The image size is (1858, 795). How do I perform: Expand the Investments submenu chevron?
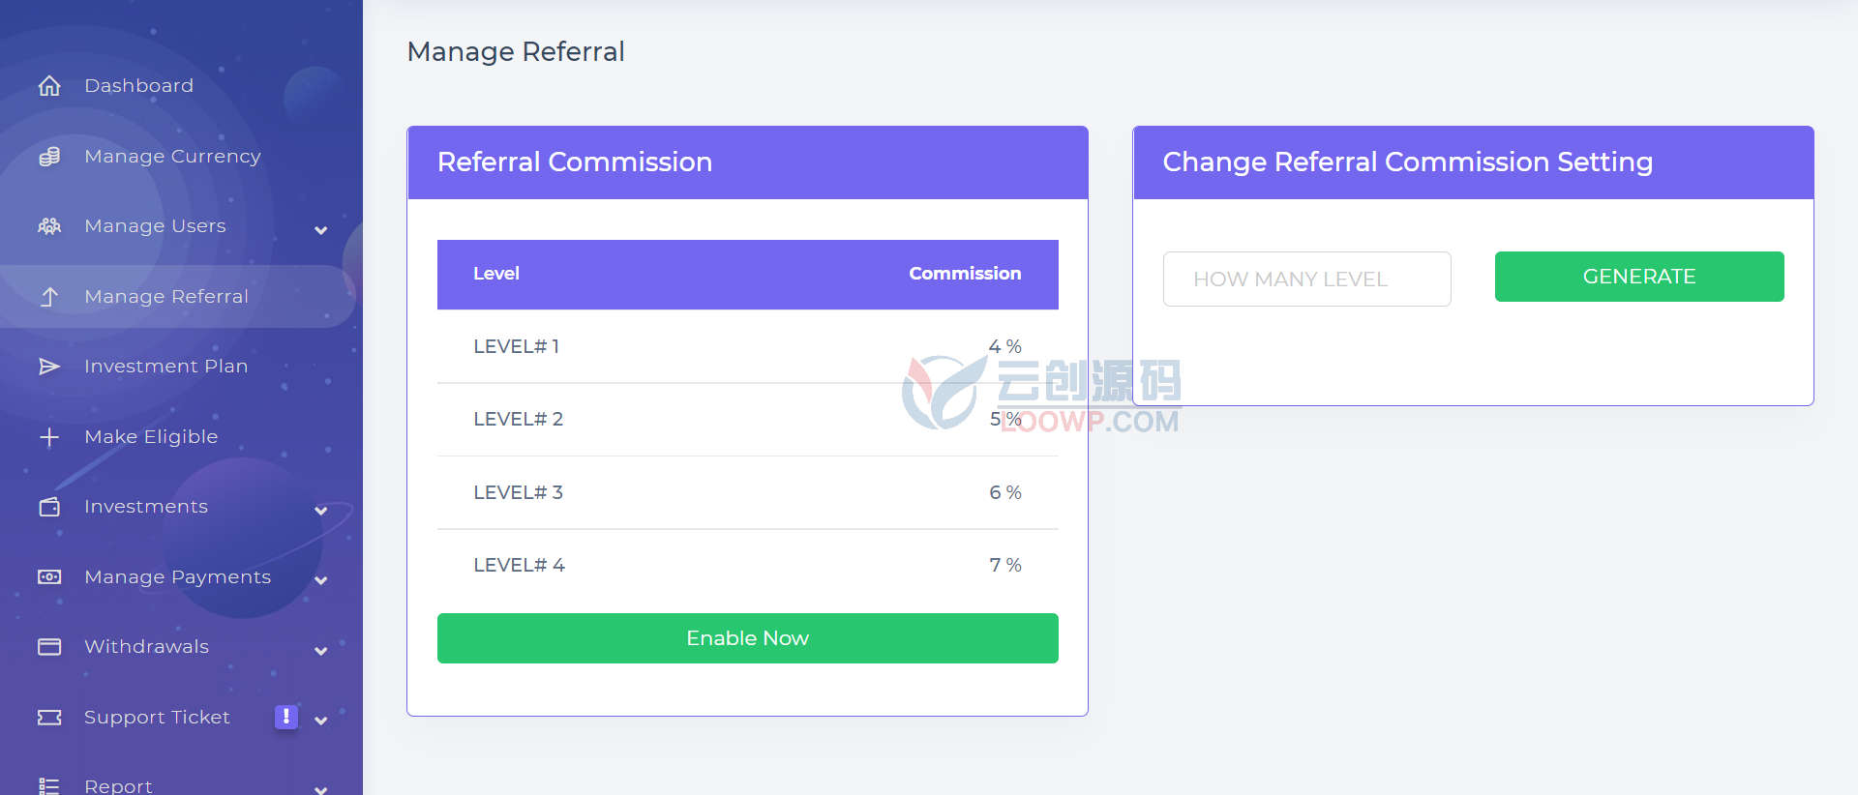pyautogui.click(x=321, y=511)
